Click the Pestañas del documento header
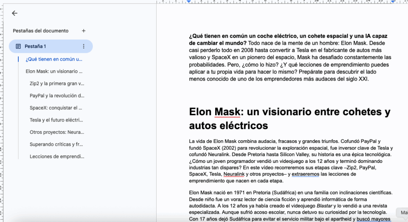This screenshot has height=222, width=408. [41, 31]
